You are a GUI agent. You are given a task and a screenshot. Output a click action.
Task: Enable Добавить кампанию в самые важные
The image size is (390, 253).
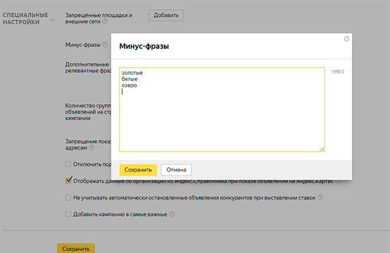tap(68, 214)
